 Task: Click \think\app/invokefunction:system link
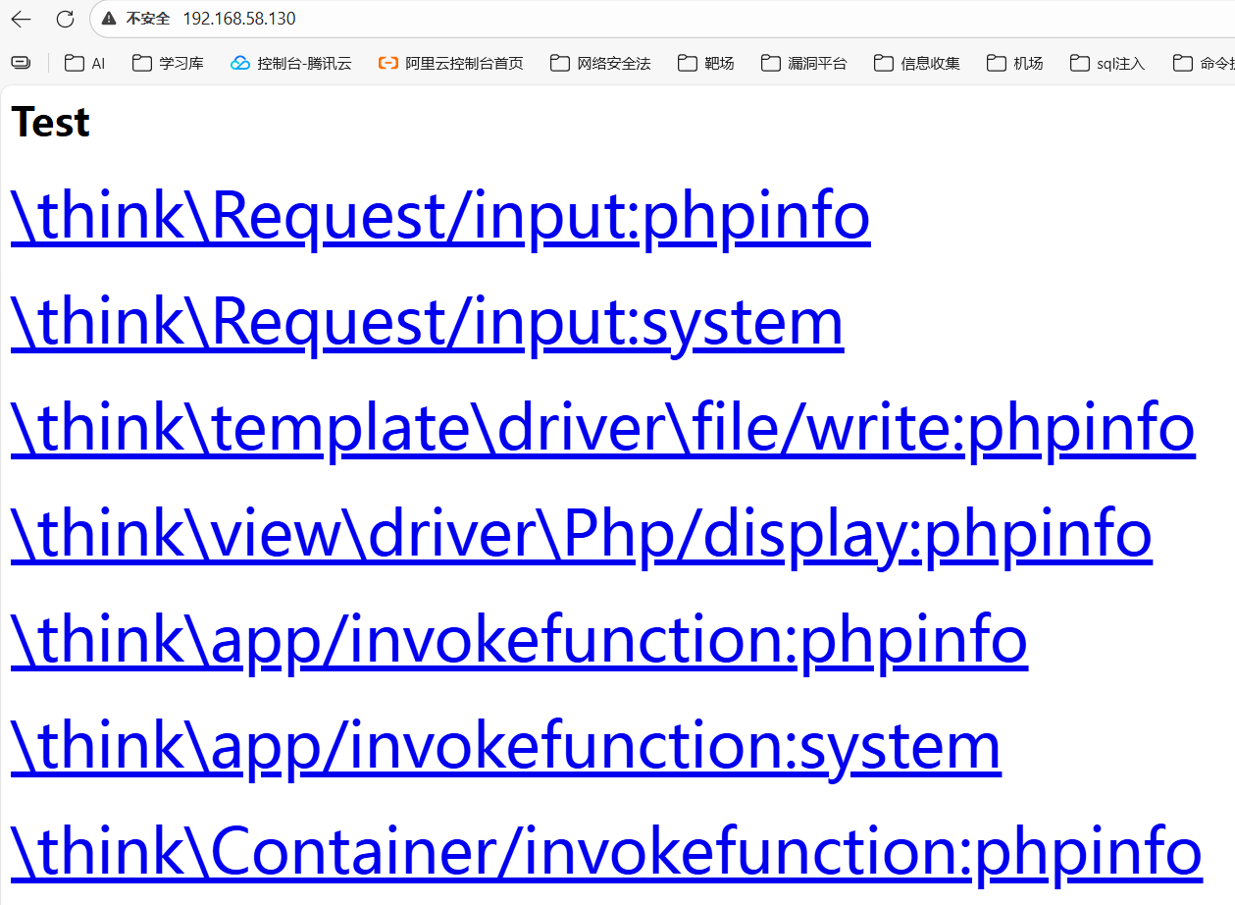click(505, 746)
